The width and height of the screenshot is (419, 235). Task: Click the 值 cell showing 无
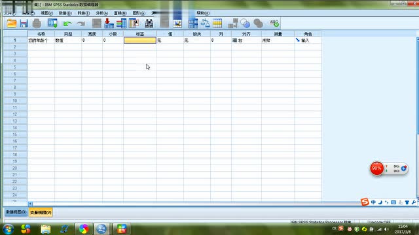[170, 40]
